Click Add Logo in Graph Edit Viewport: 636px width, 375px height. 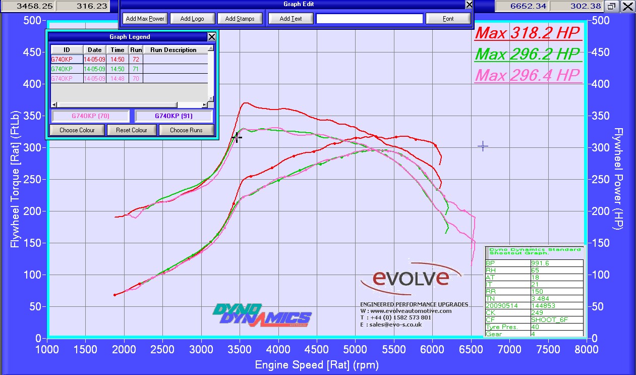pos(192,19)
